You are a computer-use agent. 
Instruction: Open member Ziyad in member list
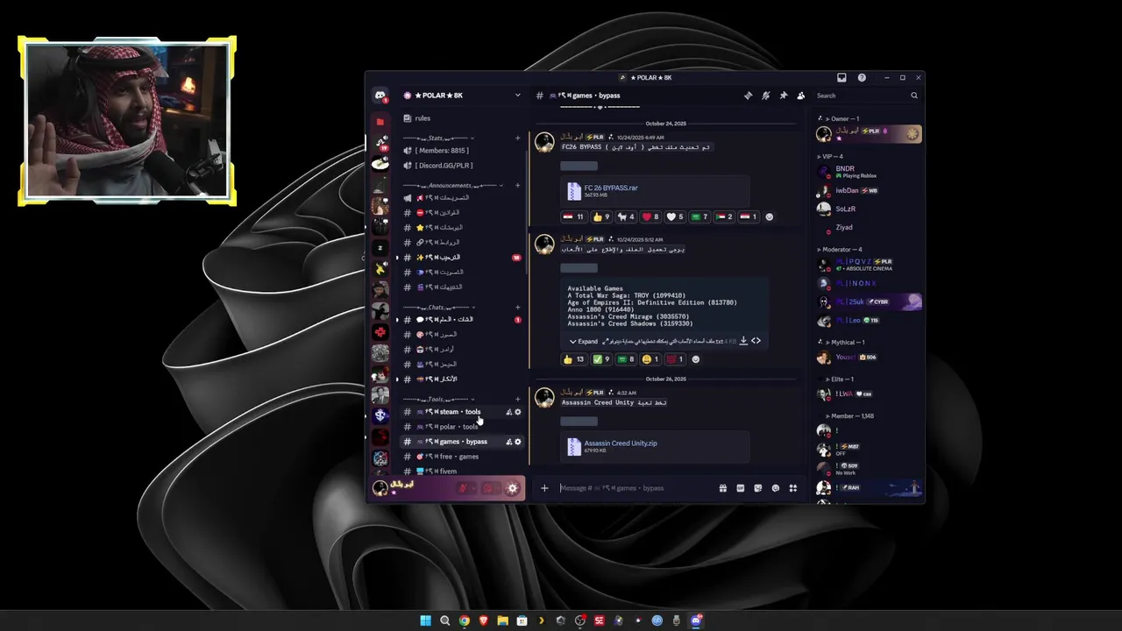point(868,227)
